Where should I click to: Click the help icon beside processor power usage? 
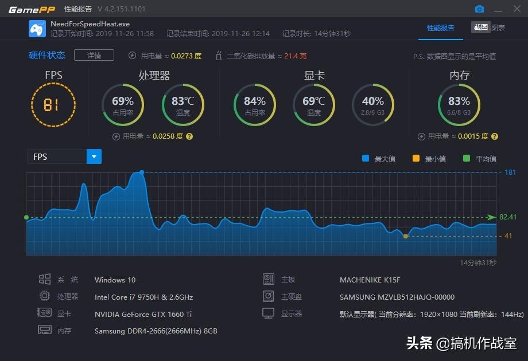(189, 136)
